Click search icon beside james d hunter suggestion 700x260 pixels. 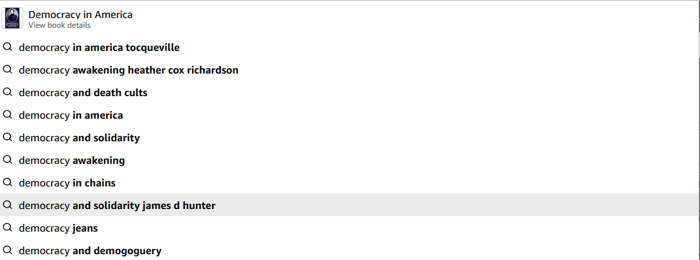[7, 205]
